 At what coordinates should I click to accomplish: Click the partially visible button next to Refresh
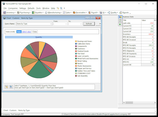pyautogui.click(x=98, y=24)
